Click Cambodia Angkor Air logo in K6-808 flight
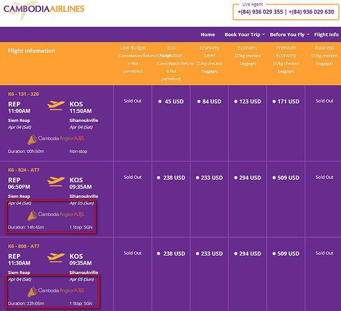Viewport: 341px width, 311px height. point(56,291)
